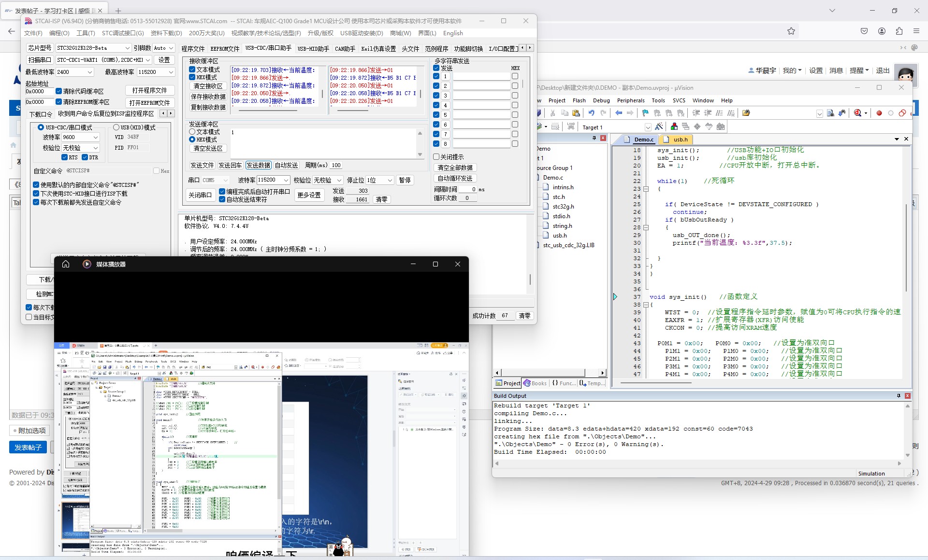Click 发送缓冲区 vertical scrollbar
The width and height of the screenshot is (928, 560).
pos(420,143)
